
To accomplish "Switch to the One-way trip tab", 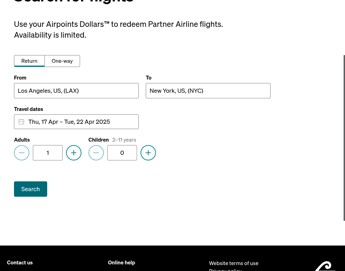I will (62, 61).
